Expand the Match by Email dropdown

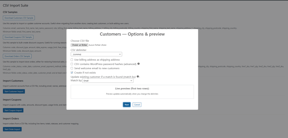(x=108, y=81)
